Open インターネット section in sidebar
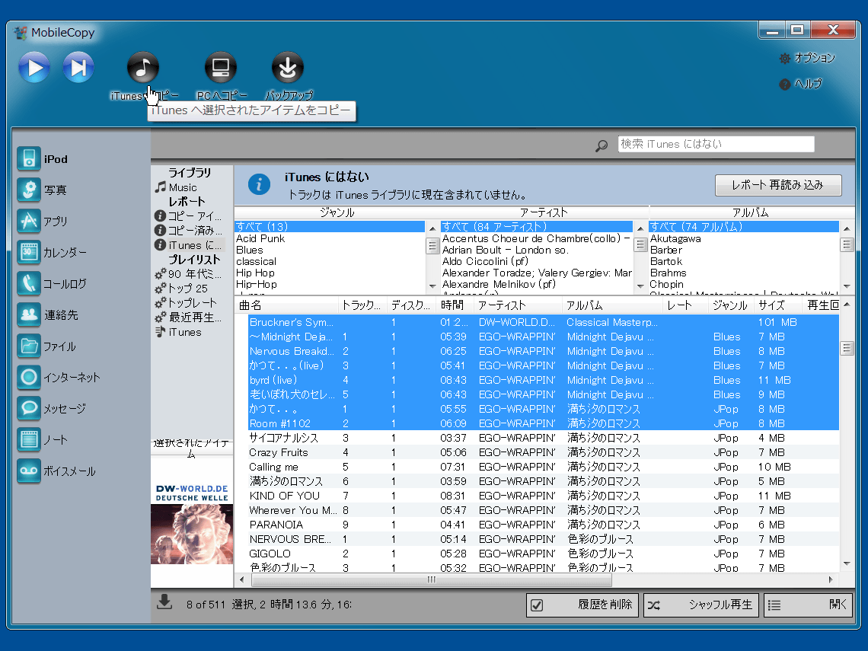 (x=59, y=378)
